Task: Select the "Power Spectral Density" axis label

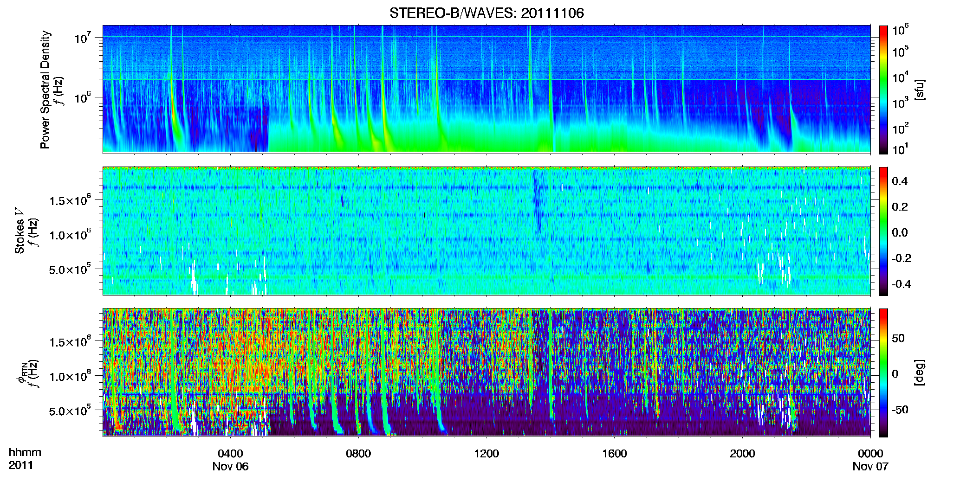Action: coord(45,90)
